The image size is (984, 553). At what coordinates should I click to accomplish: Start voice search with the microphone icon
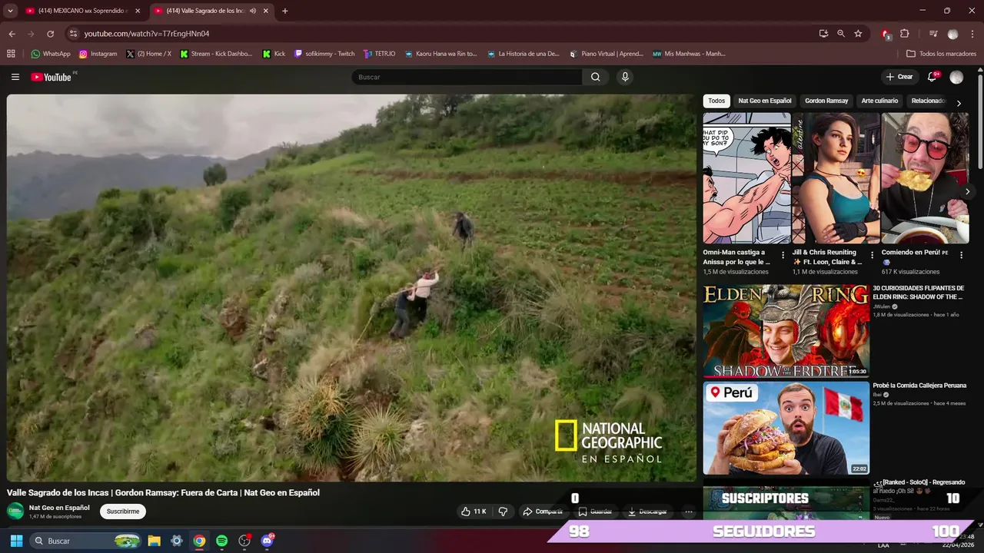625,77
